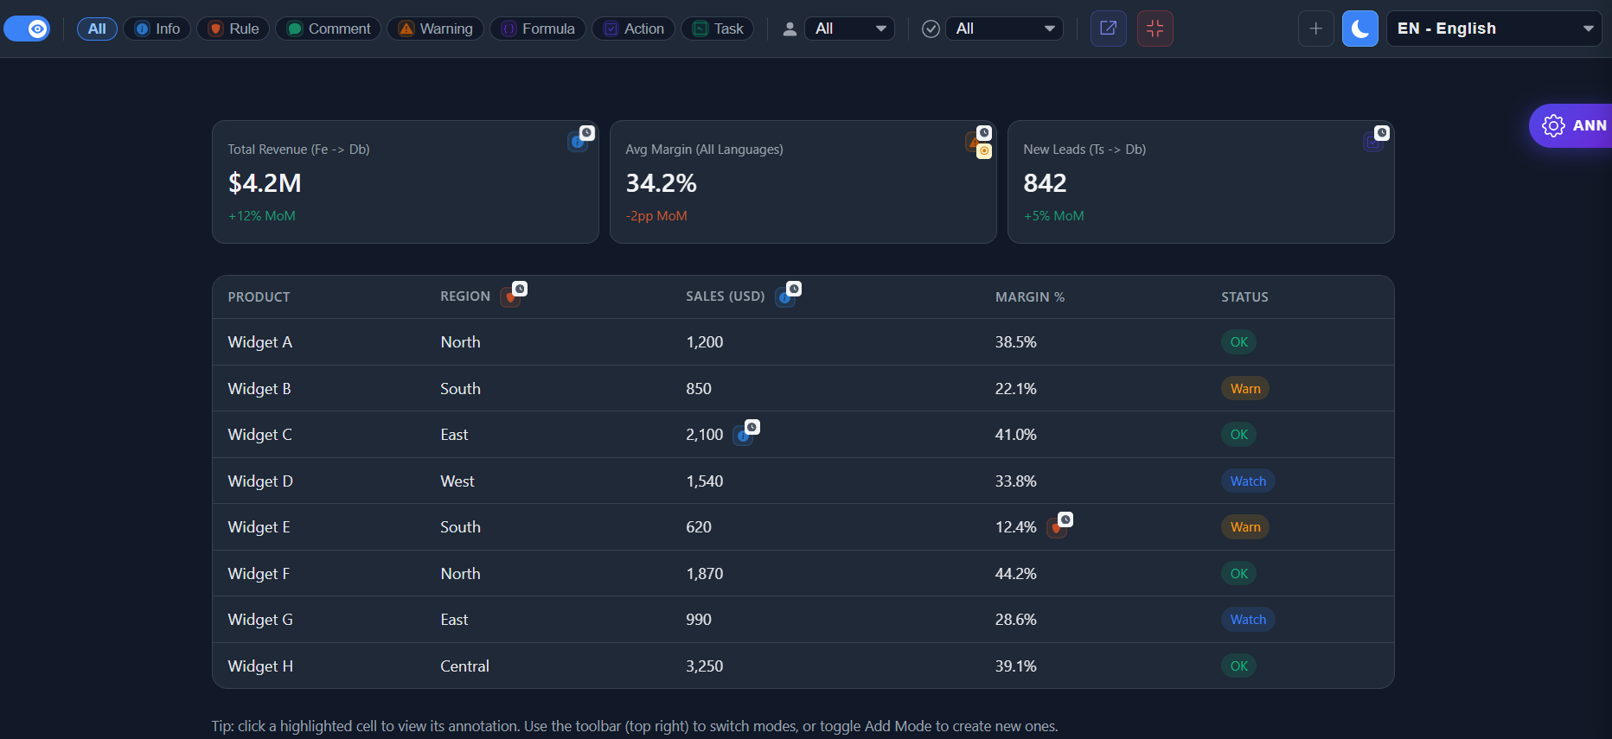This screenshot has height=739, width=1612.
Task: Filter annotations by Task type
Action: [x=718, y=29]
